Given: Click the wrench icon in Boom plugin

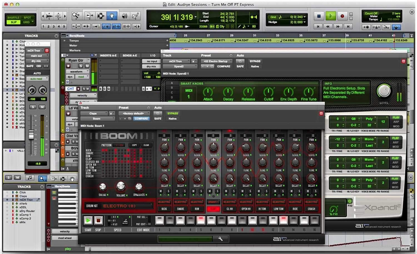Looking at the screenshot, I should 220,238.
